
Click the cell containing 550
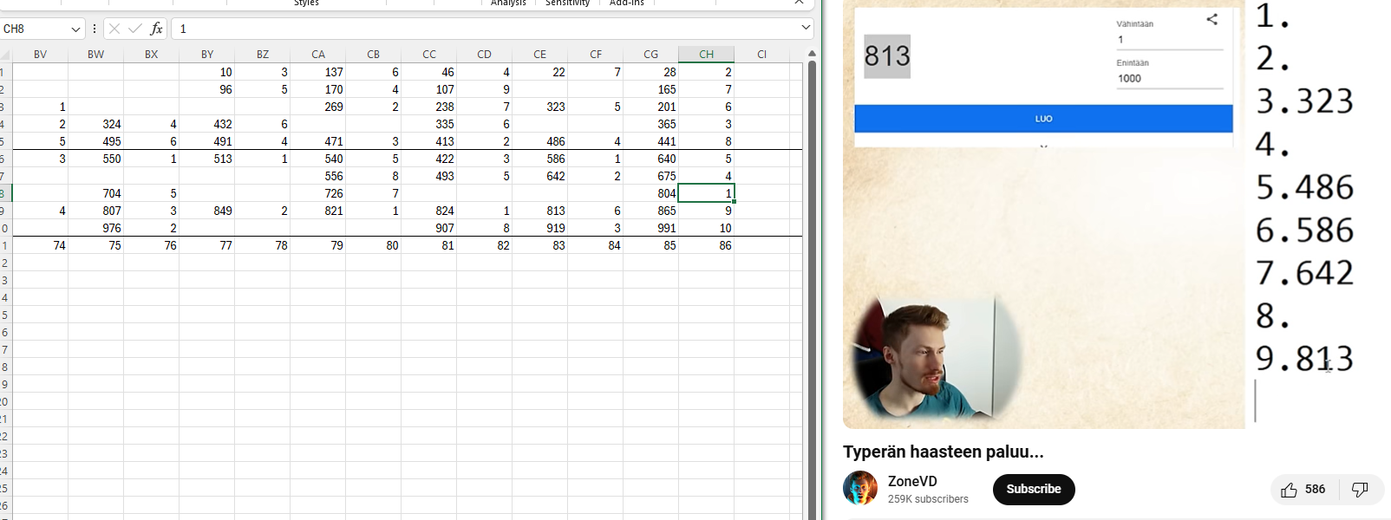click(95, 159)
